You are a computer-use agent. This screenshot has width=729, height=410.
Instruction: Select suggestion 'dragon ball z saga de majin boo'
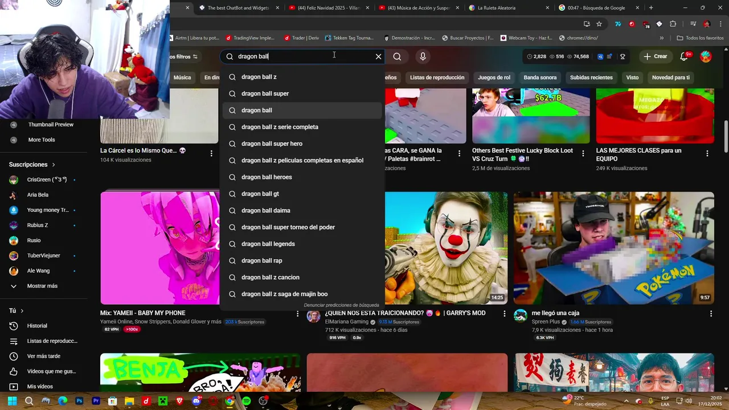click(x=302, y=294)
